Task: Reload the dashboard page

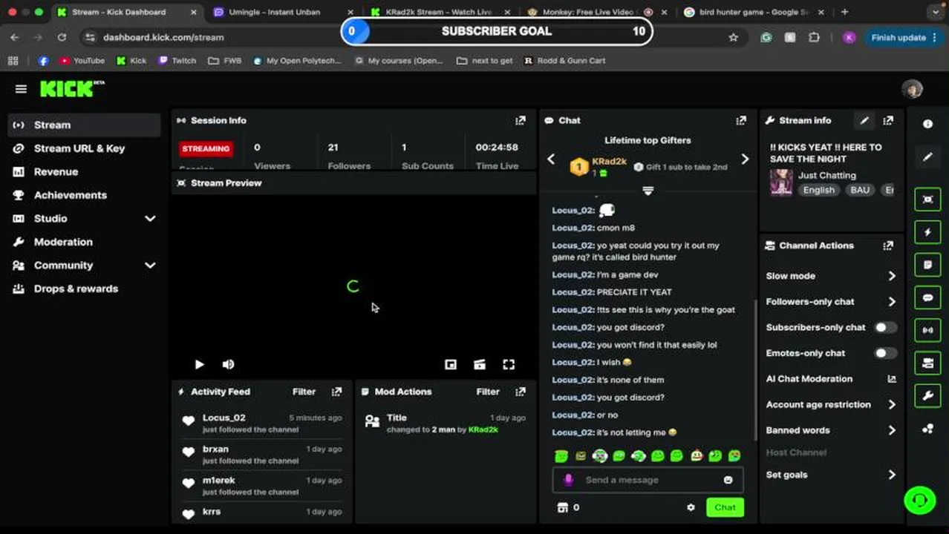Action: tap(62, 37)
